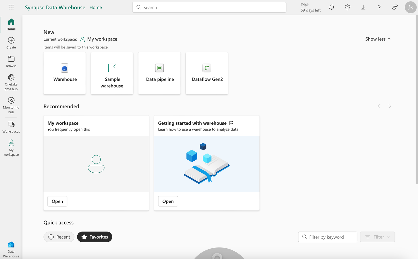The width and height of the screenshot is (418, 259).
Task: Select the Home menu item in the header
Action: coord(96,7)
